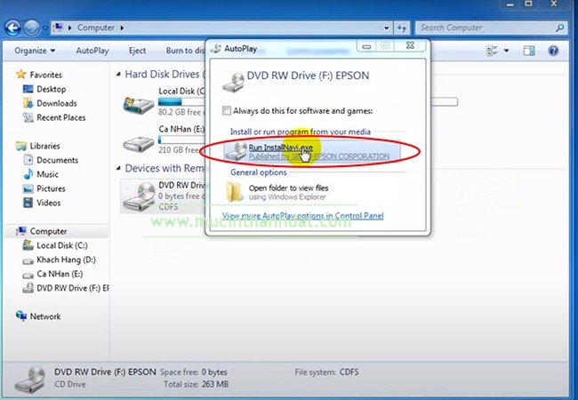Open the Organize menu
Viewport: 578px width, 400px height.
[x=35, y=51]
